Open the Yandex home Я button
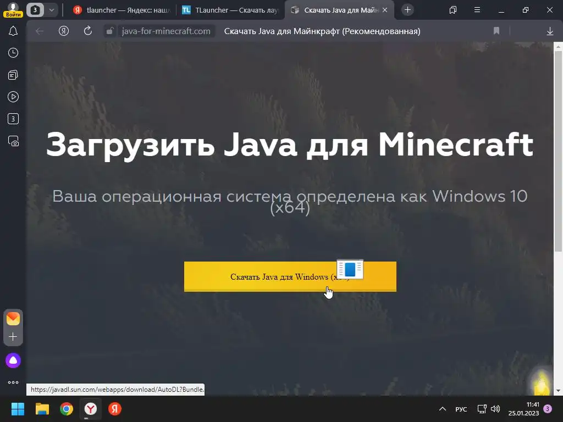This screenshot has height=422, width=563. 64,31
